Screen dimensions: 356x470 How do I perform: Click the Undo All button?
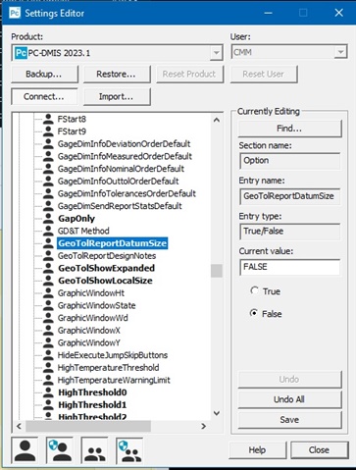tap(289, 399)
